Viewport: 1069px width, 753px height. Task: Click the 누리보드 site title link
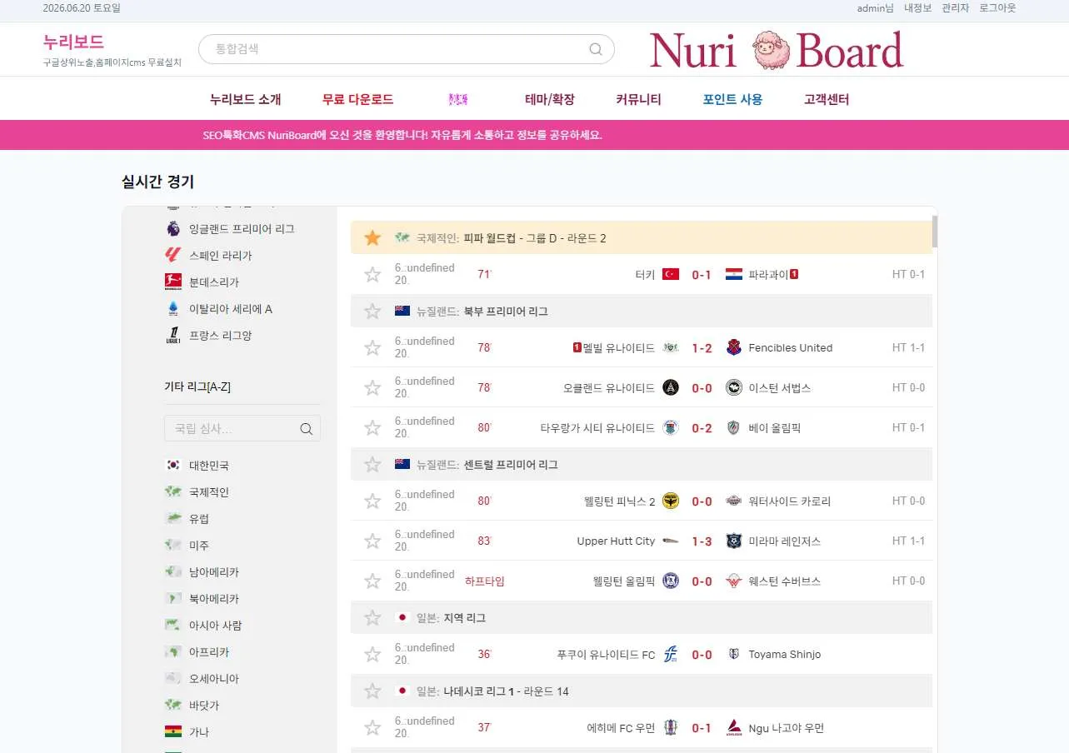(x=73, y=42)
